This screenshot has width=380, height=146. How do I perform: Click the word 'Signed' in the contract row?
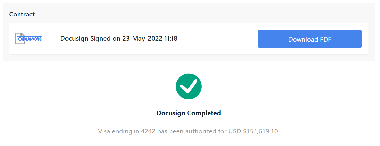pyautogui.click(x=100, y=39)
